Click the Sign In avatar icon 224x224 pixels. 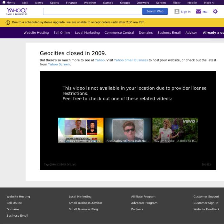(x=177, y=12)
